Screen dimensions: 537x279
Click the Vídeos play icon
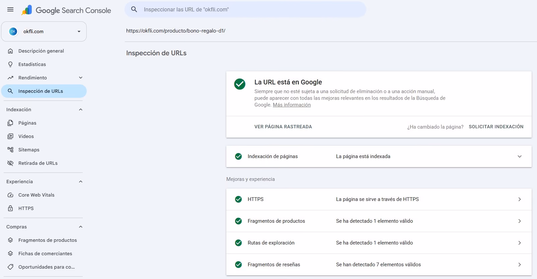[x=10, y=136]
